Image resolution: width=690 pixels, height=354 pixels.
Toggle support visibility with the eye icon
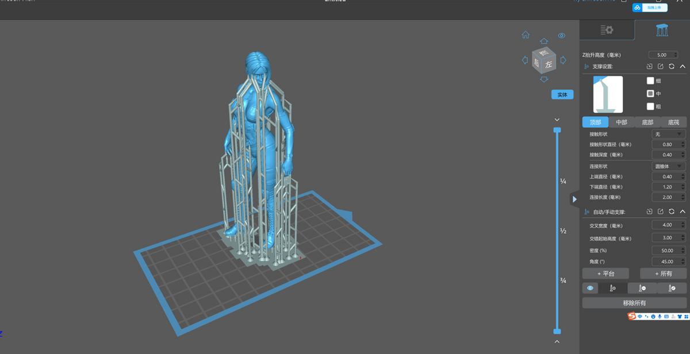click(x=591, y=288)
